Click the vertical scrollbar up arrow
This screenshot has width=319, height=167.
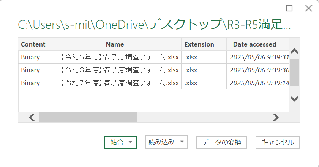(294, 51)
